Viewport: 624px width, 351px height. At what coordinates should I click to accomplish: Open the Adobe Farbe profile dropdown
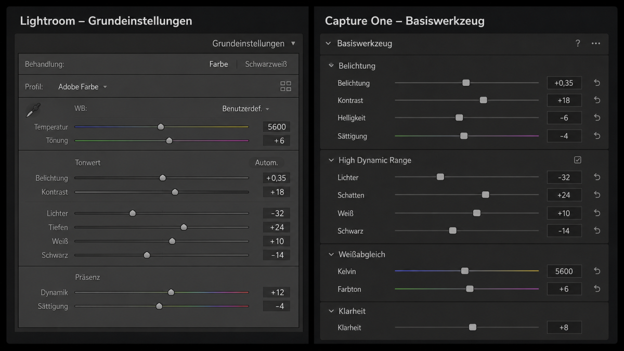pos(83,87)
